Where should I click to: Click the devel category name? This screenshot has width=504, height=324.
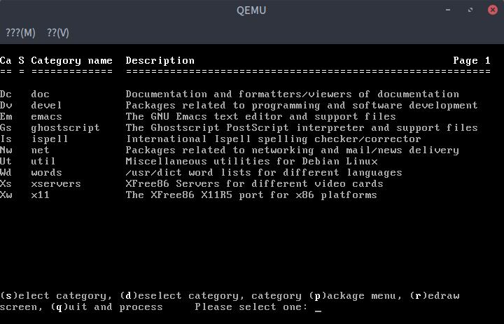click(46, 106)
